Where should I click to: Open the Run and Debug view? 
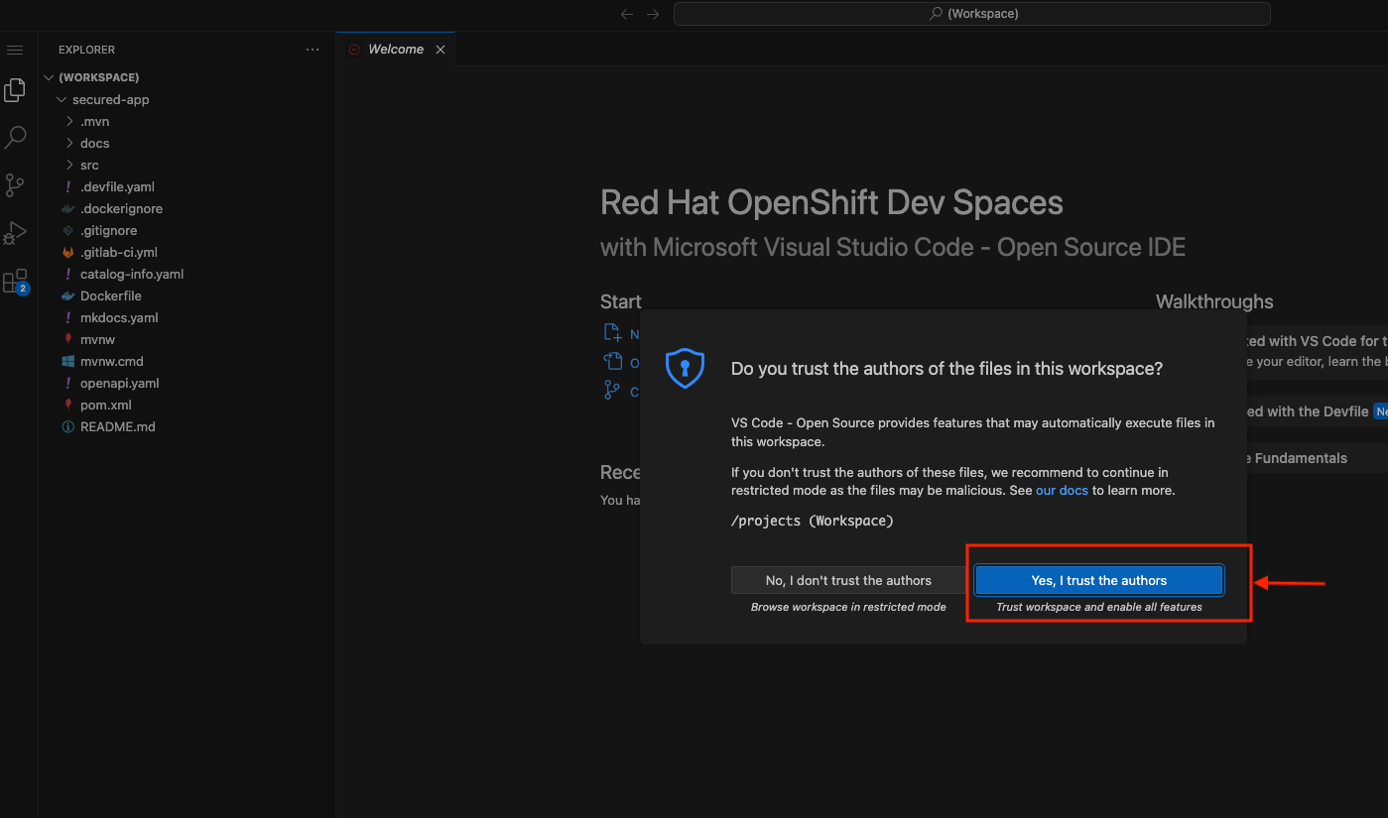15,233
